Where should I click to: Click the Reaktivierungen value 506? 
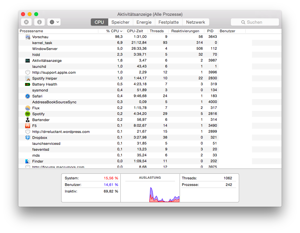(200, 48)
